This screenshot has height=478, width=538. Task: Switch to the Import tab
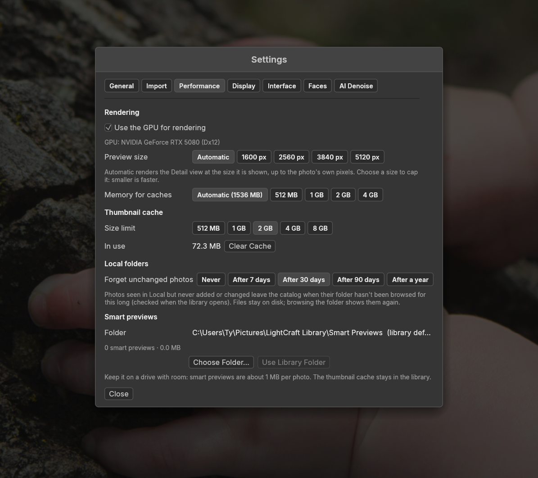tap(157, 86)
